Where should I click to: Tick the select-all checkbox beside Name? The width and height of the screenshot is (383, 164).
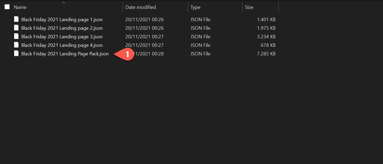[7, 7]
